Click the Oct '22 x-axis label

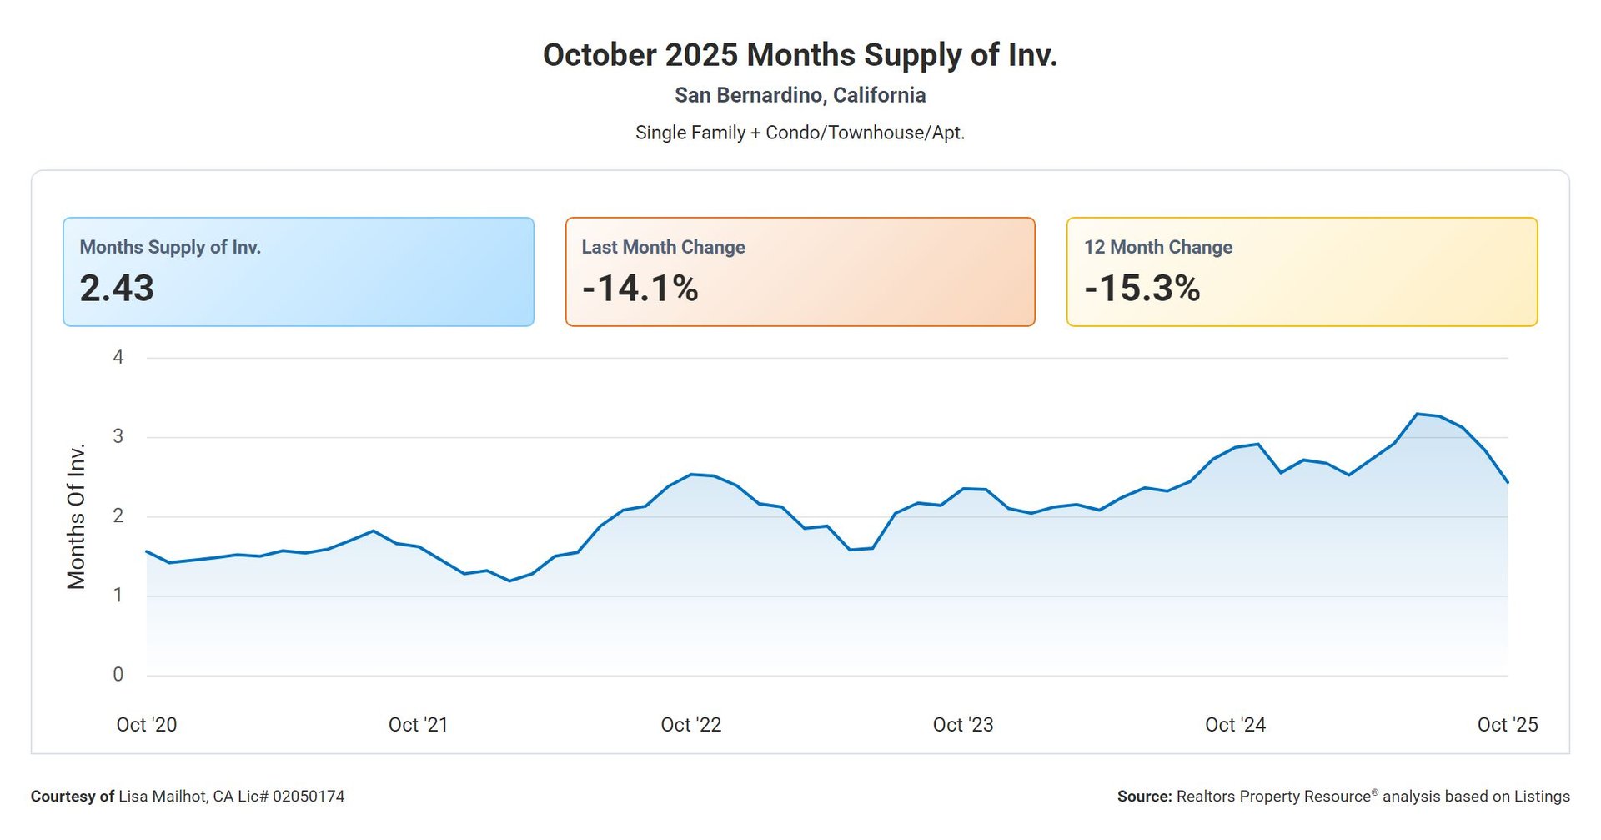(690, 725)
